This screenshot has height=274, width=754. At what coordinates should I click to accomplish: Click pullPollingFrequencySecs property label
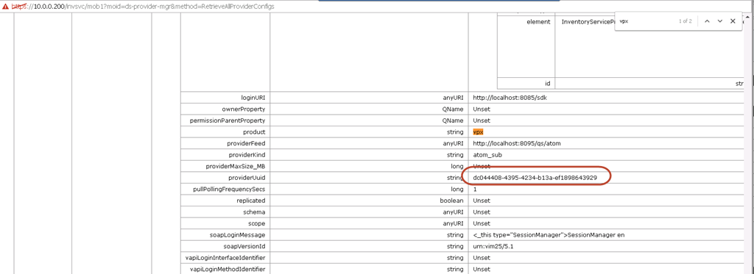coord(230,189)
